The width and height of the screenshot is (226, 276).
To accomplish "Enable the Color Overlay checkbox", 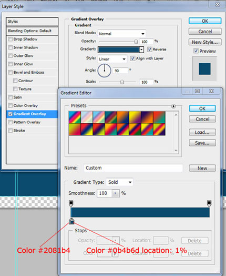I will click(11, 105).
